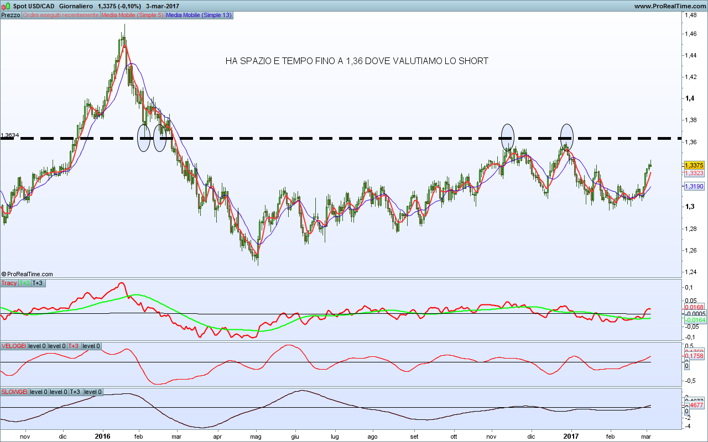The height and width of the screenshot is (442, 708).
Task: Select the first oval marker on the dashed line
Action: click(x=144, y=138)
